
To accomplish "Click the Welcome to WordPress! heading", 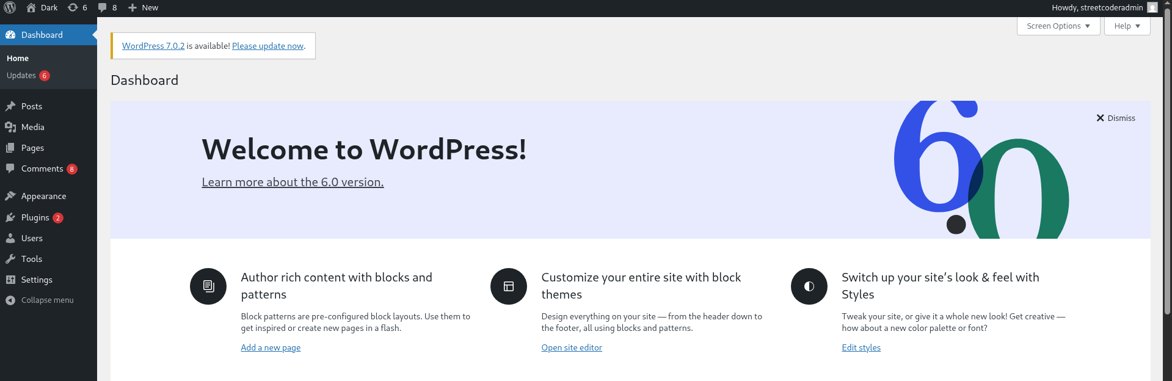I will click(x=364, y=150).
